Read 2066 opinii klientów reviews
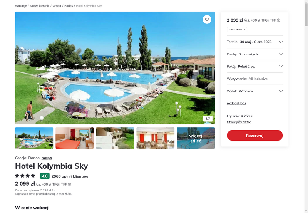Screen dimensions: 308x213 70,176
